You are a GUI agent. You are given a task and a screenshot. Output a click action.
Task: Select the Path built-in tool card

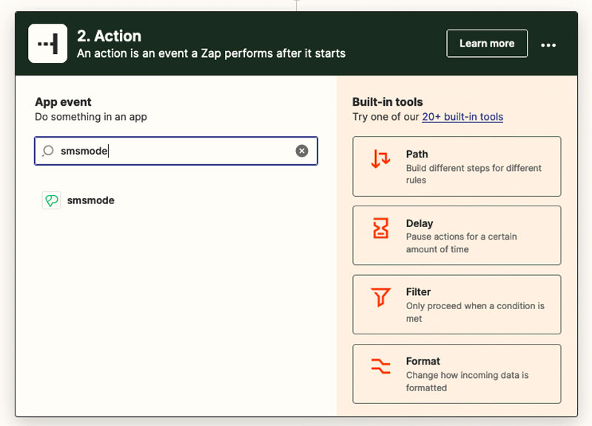click(x=457, y=166)
